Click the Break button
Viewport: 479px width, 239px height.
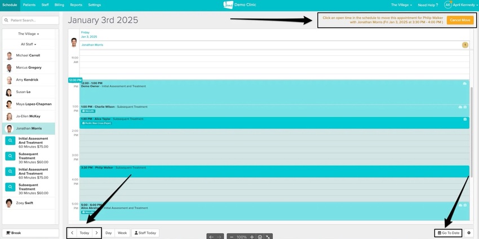(x=30, y=233)
